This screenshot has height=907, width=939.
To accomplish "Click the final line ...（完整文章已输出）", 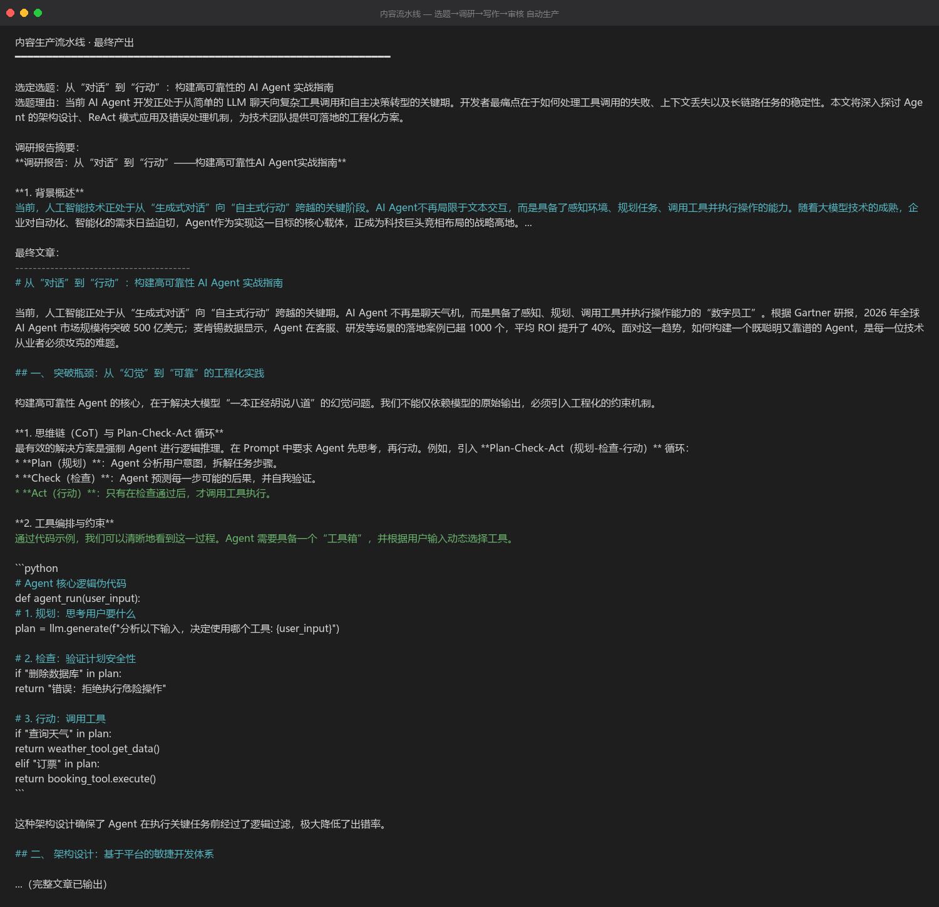I will pos(61,884).
